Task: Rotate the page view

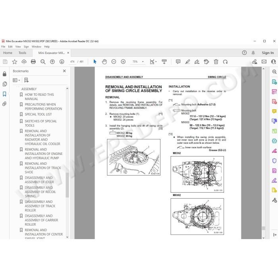Action: coord(225,62)
